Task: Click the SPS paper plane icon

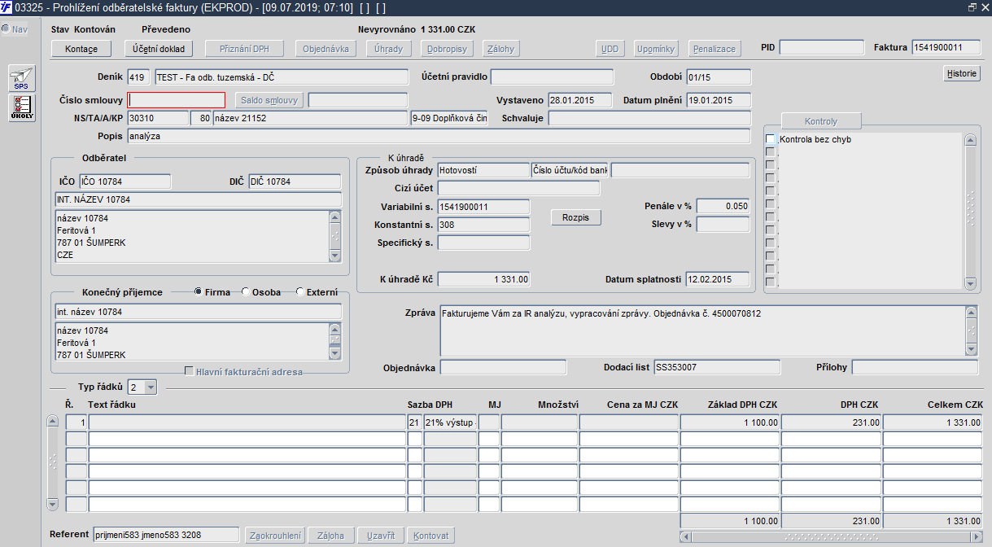Action: point(22,78)
